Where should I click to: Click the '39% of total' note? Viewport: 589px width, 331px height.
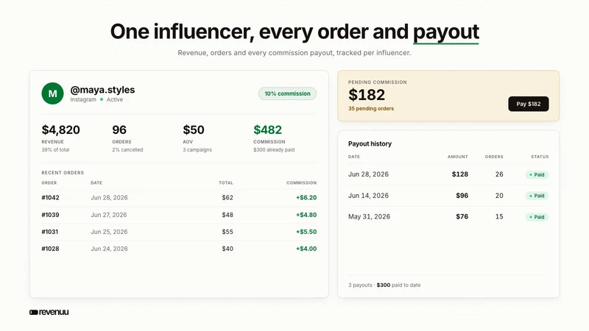click(x=55, y=150)
